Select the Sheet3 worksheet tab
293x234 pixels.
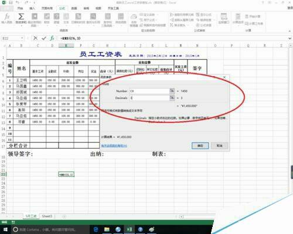click(x=47, y=216)
